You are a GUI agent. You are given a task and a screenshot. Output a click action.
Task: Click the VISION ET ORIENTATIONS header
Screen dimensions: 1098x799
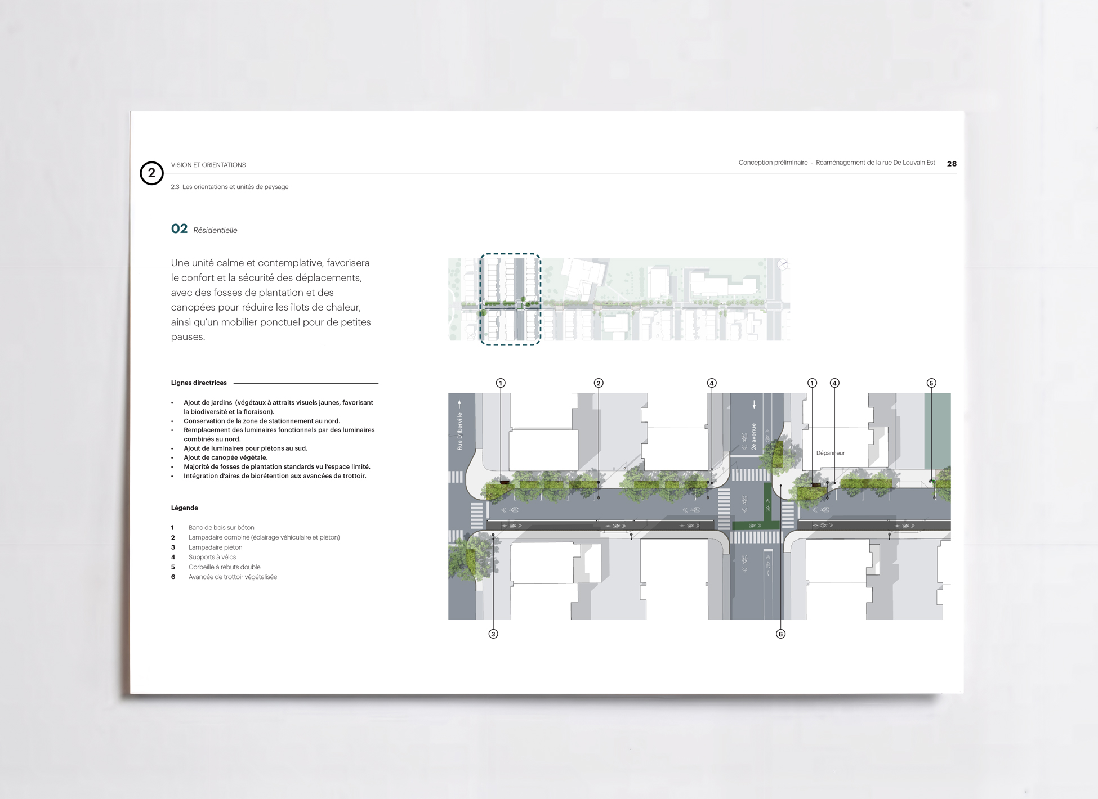tap(208, 165)
